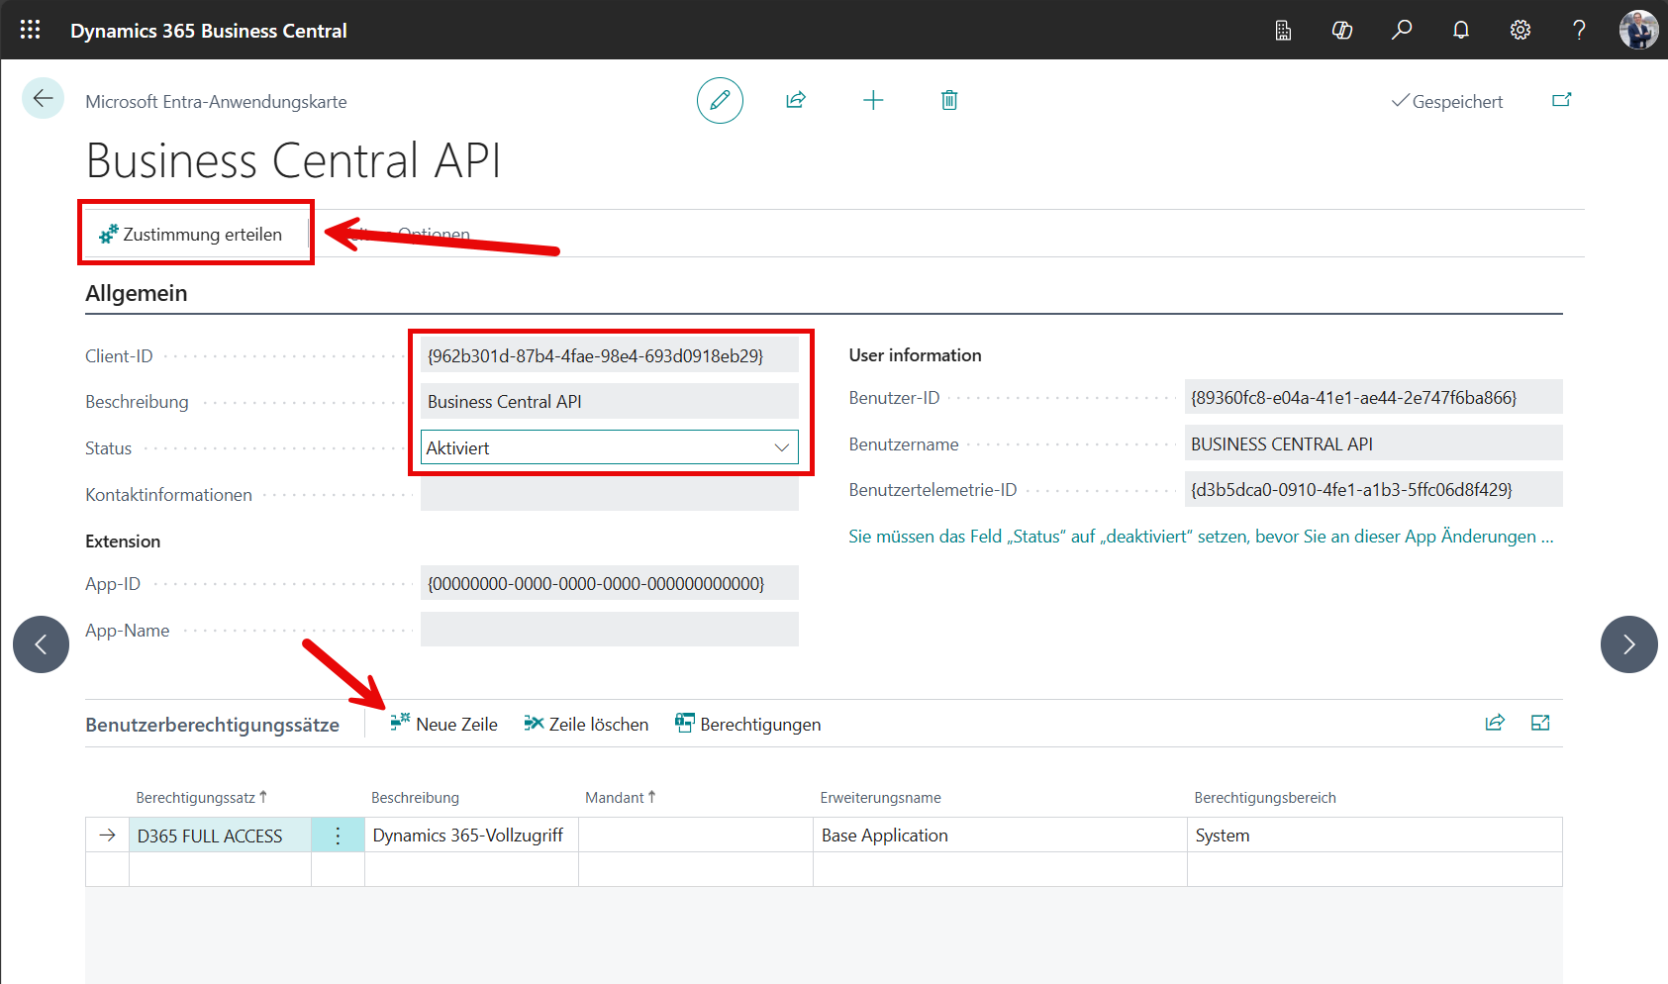Show notifications via the bell icon
Viewport: 1668px width, 984px height.
point(1461,30)
